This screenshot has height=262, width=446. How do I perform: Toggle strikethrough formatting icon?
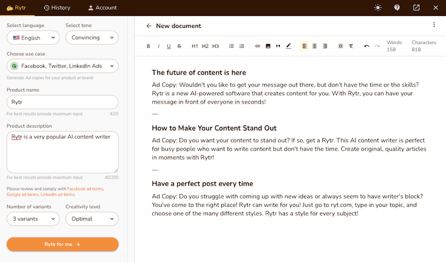point(179,46)
